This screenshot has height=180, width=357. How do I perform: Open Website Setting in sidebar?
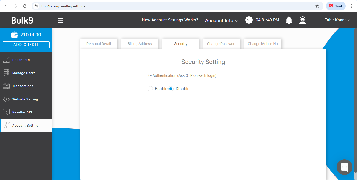point(26,99)
